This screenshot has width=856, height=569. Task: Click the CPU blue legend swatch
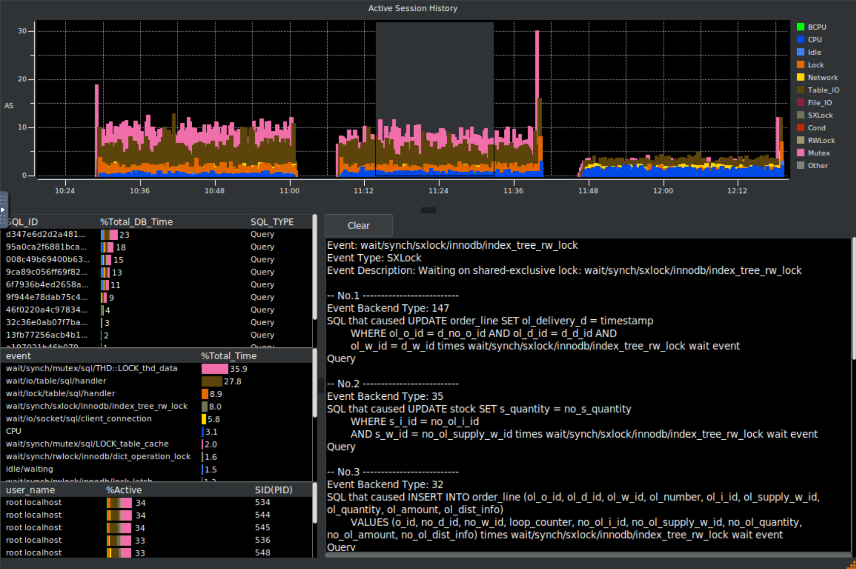(801, 39)
